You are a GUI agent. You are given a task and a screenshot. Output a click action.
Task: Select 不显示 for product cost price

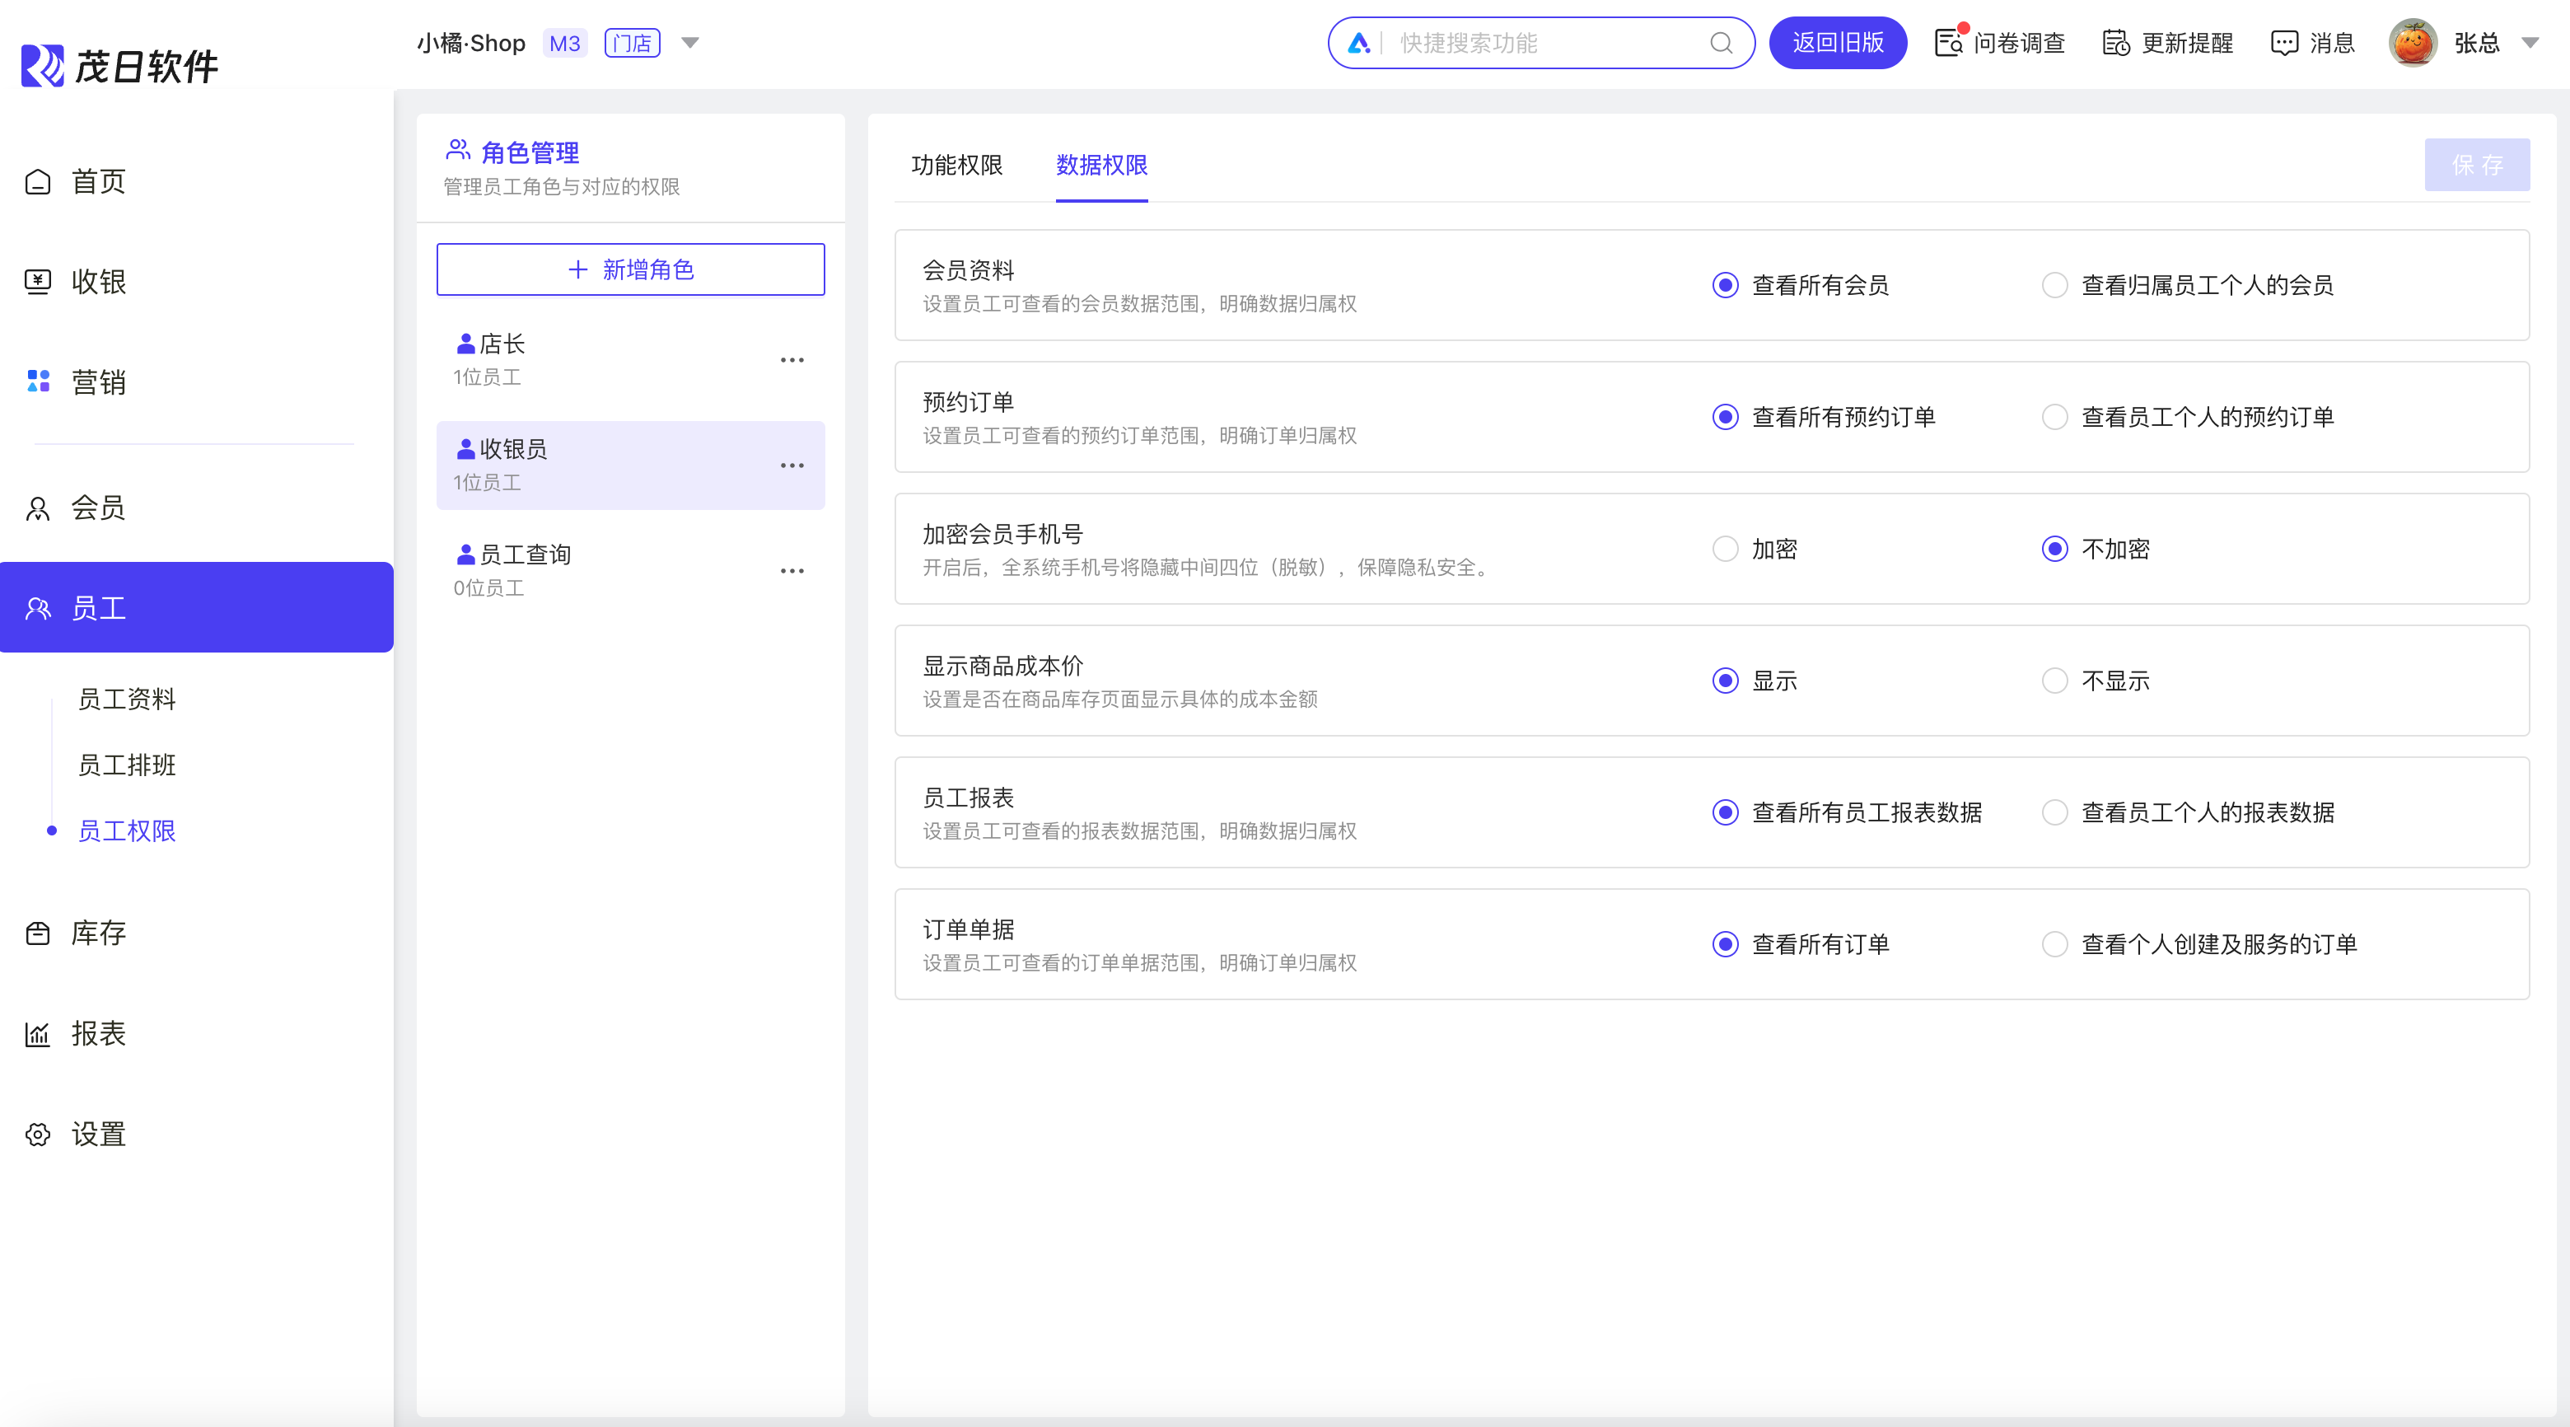coord(2054,681)
